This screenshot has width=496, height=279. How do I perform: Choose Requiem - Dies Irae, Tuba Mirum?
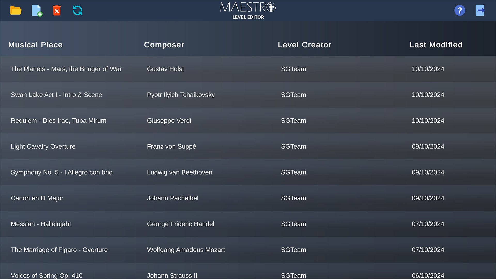pos(58,121)
